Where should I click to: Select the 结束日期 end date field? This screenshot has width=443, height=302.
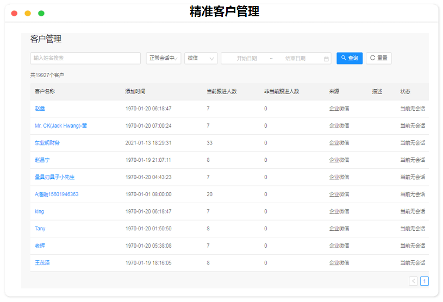295,58
